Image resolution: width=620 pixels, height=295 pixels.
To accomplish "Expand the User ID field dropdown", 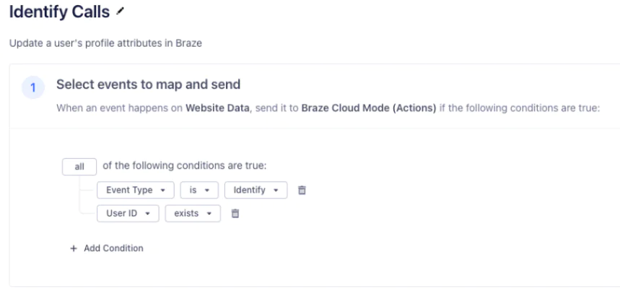I will 127,213.
